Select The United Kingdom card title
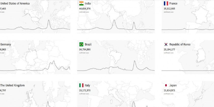 (12, 85)
